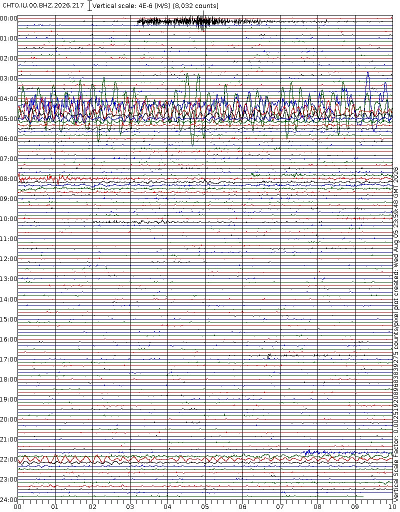This screenshot has width=400, height=512.
Task: Click minute 07 on the bottom axis
Action: click(x=280, y=507)
